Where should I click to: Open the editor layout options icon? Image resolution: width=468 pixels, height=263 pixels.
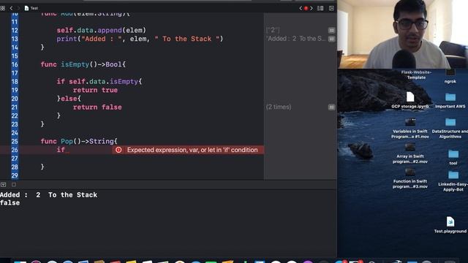320,8
